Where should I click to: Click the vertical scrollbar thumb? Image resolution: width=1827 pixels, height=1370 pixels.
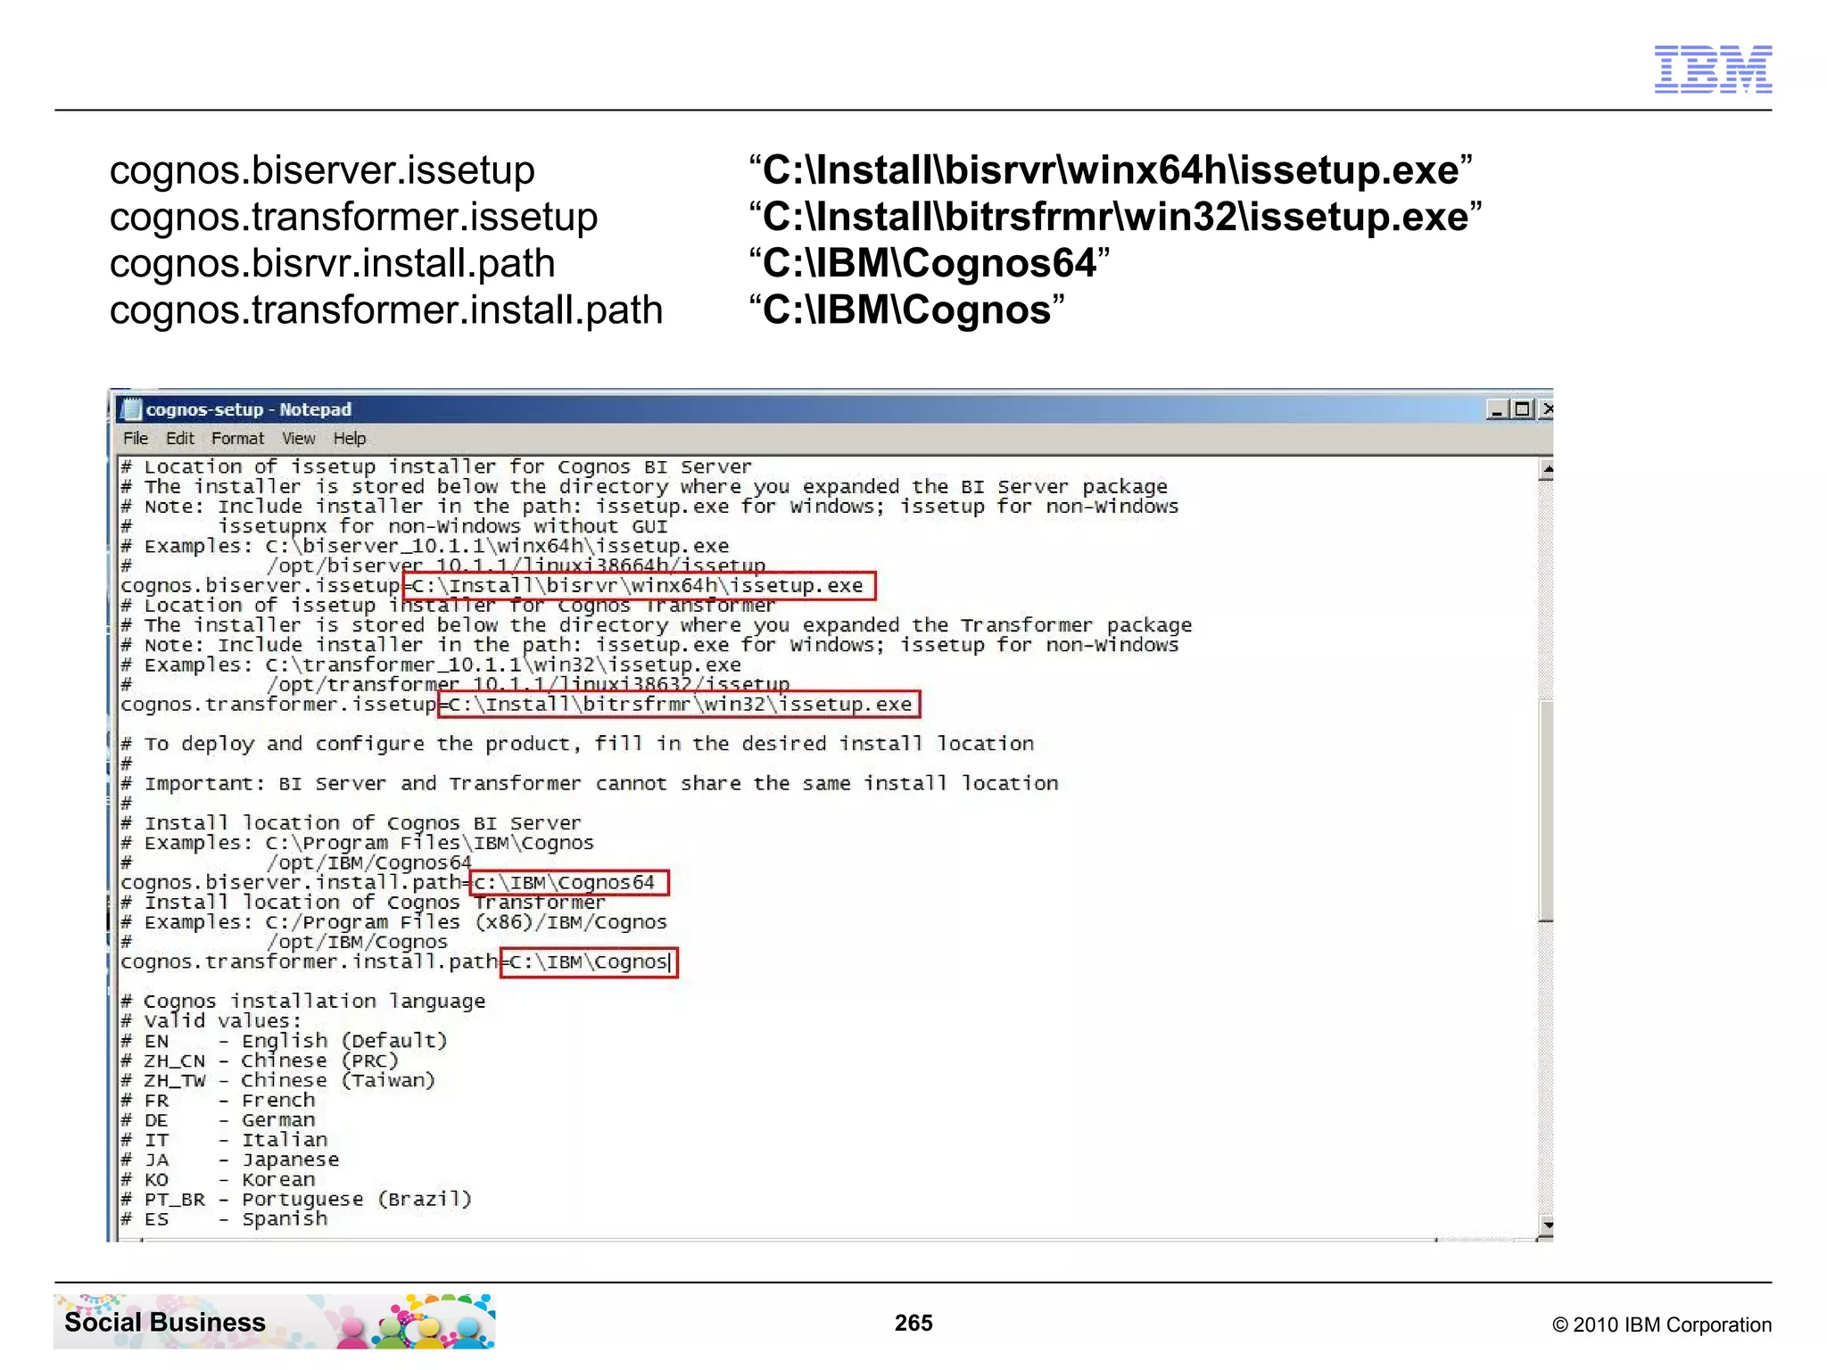(1547, 811)
